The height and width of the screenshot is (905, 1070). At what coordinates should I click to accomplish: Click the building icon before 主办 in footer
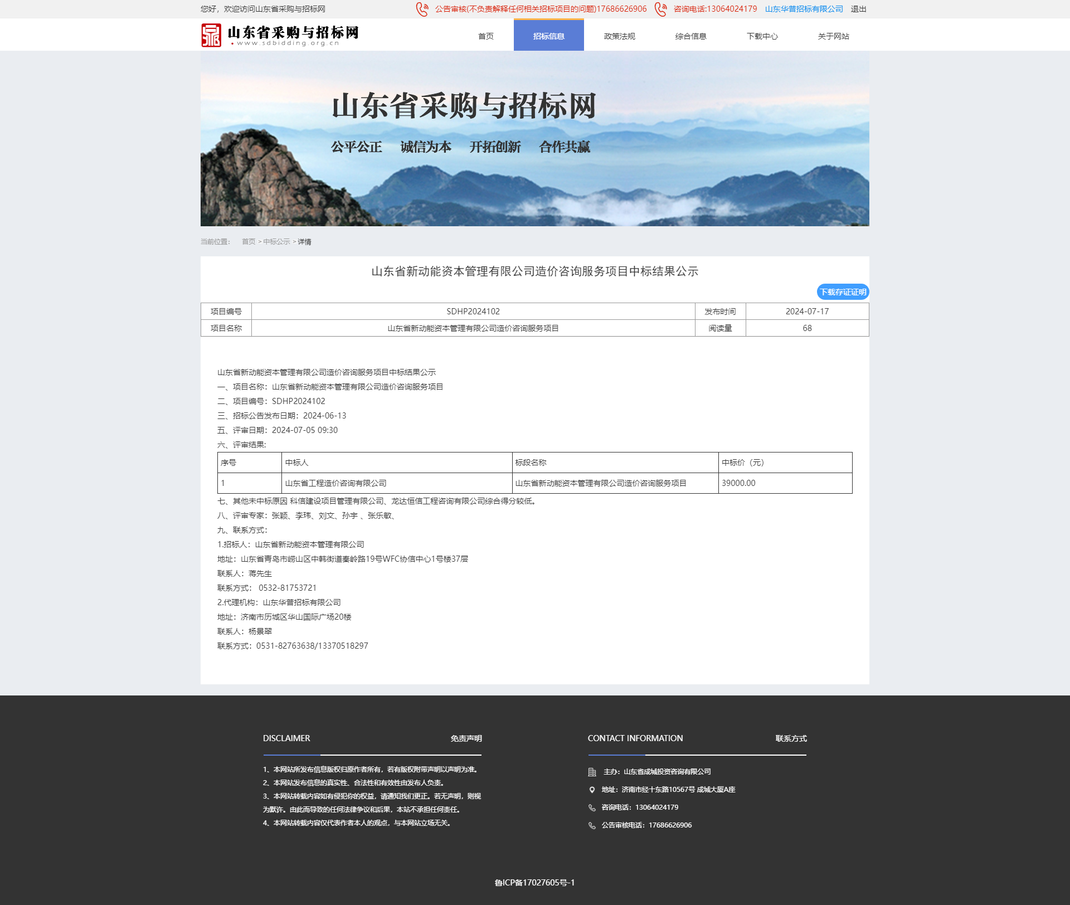592,772
